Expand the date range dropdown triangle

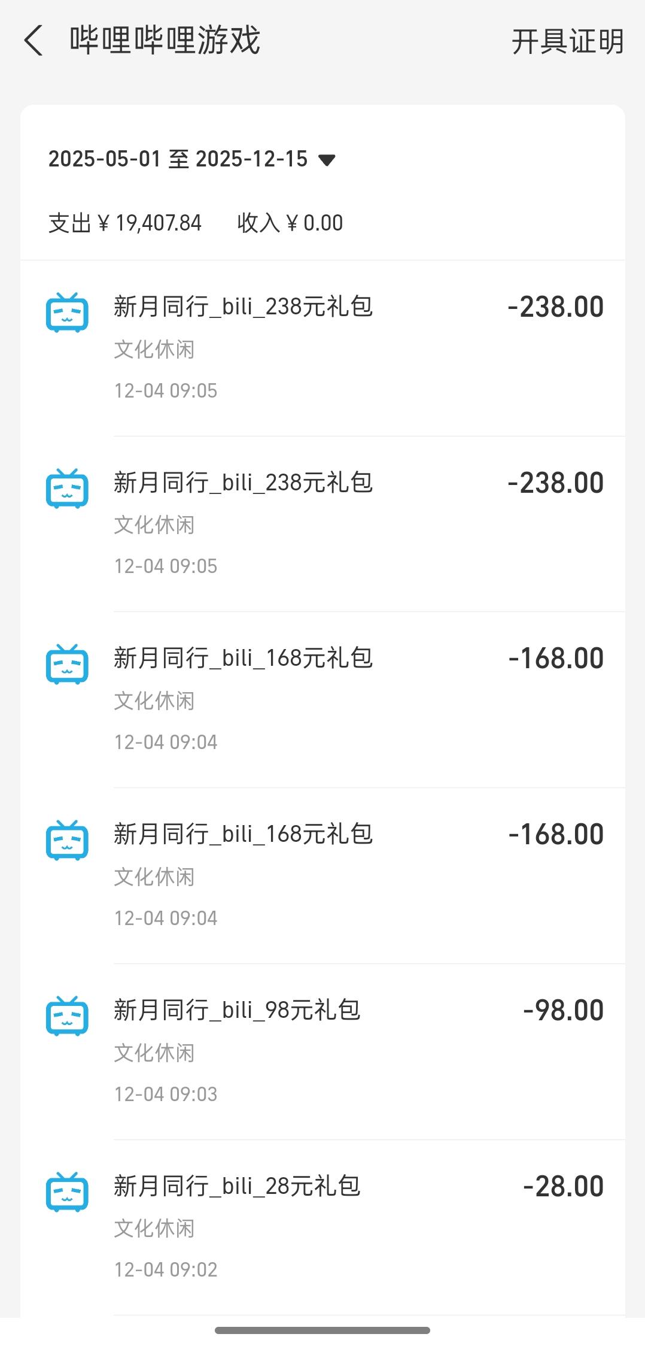tap(327, 160)
